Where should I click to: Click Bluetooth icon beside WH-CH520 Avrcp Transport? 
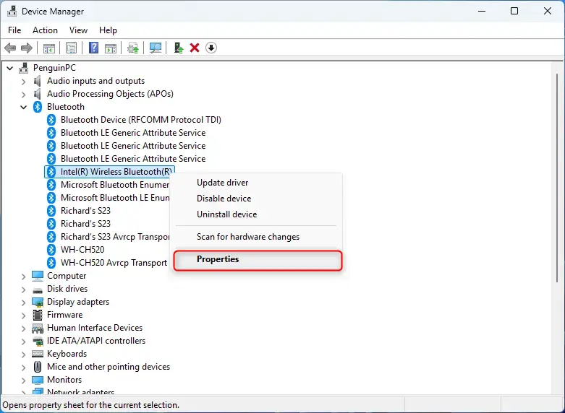coord(51,263)
